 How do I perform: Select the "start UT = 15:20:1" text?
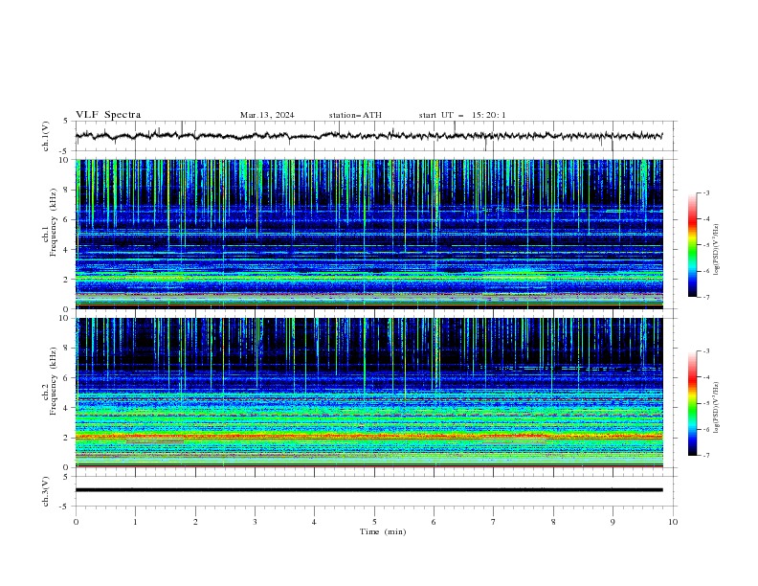tap(462, 115)
